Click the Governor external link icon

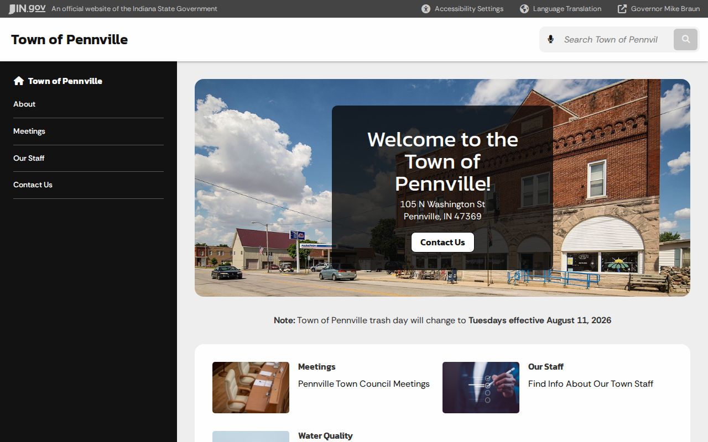coord(622,9)
